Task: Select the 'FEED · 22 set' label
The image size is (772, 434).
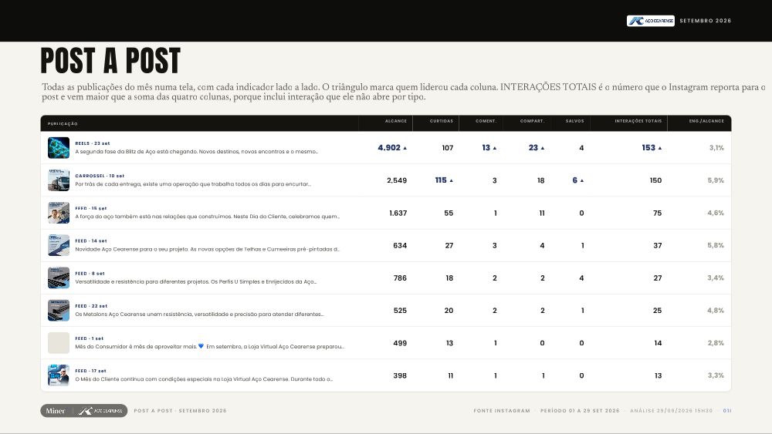Action: pyautogui.click(x=91, y=306)
